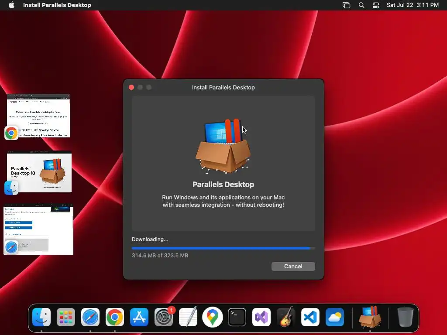Open Finder from the Dock

[x=41, y=317]
